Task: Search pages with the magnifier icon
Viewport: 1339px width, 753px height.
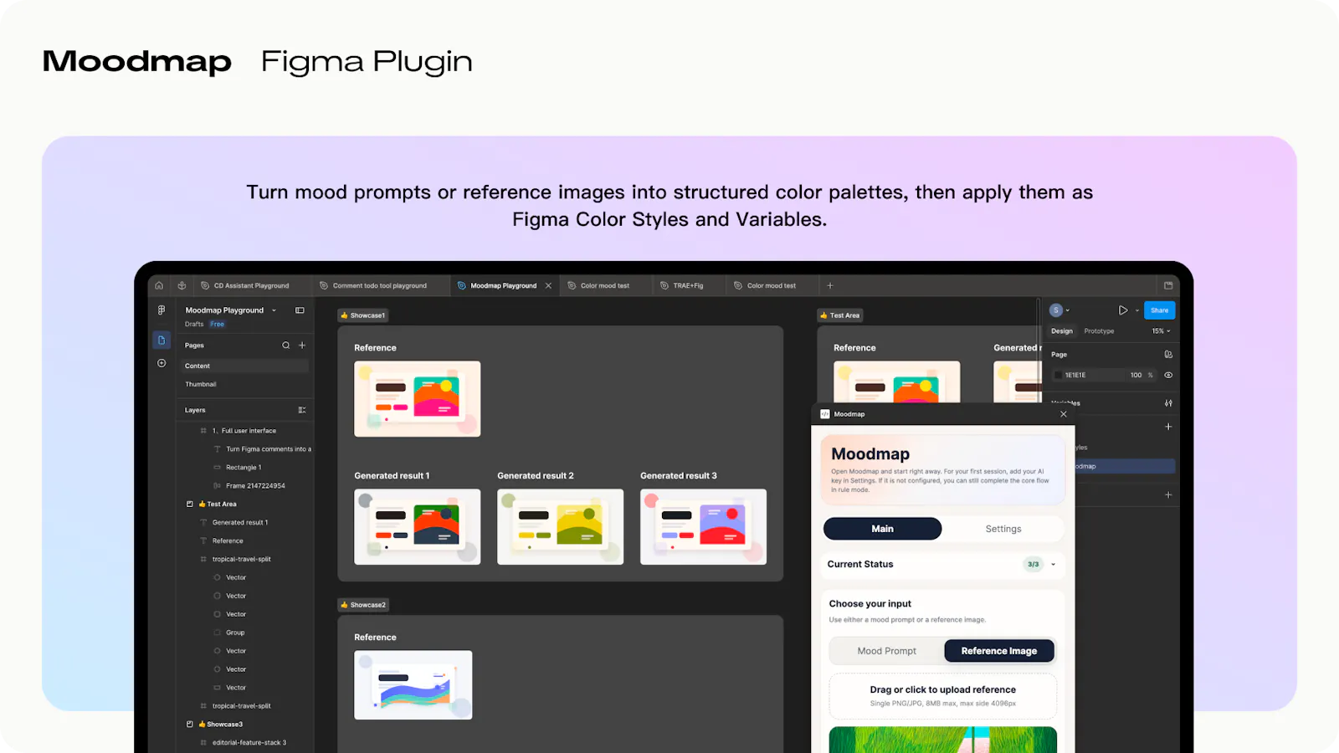Action: [x=286, y=345]
